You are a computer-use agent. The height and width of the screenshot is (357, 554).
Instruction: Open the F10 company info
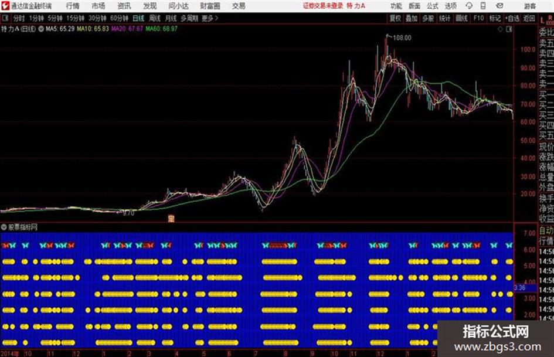[478, 18]
